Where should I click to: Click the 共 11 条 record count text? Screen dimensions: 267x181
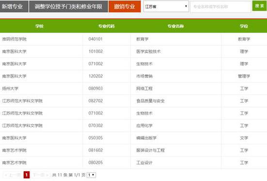(x=60, y=175)
